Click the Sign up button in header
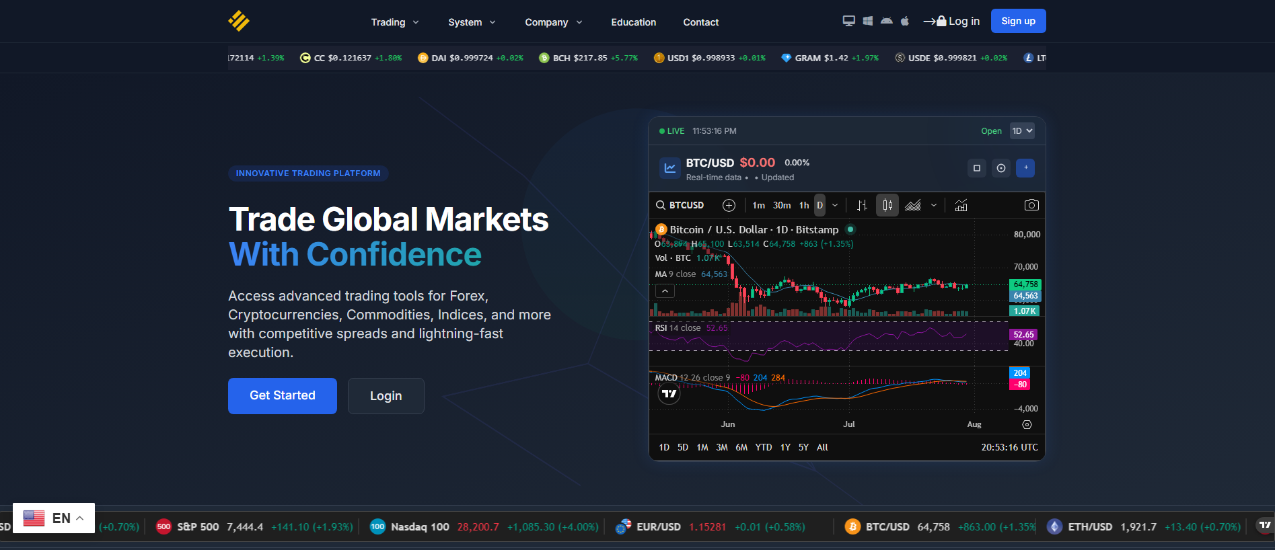Image resolution: width=1275 pixels, height=550 pixels. tap(1019, 21)
